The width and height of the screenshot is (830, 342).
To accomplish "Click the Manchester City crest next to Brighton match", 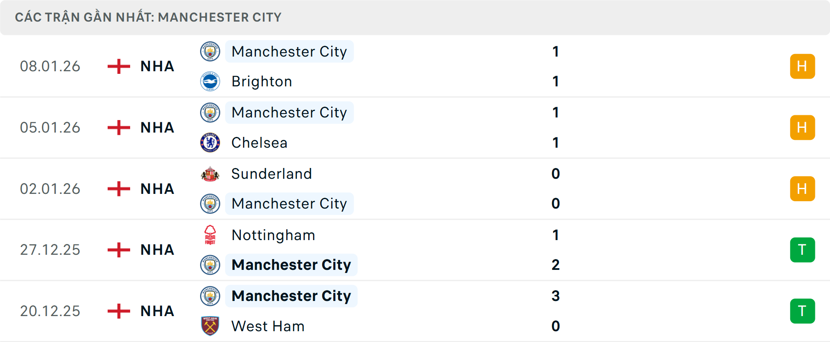I will (210, 51).
